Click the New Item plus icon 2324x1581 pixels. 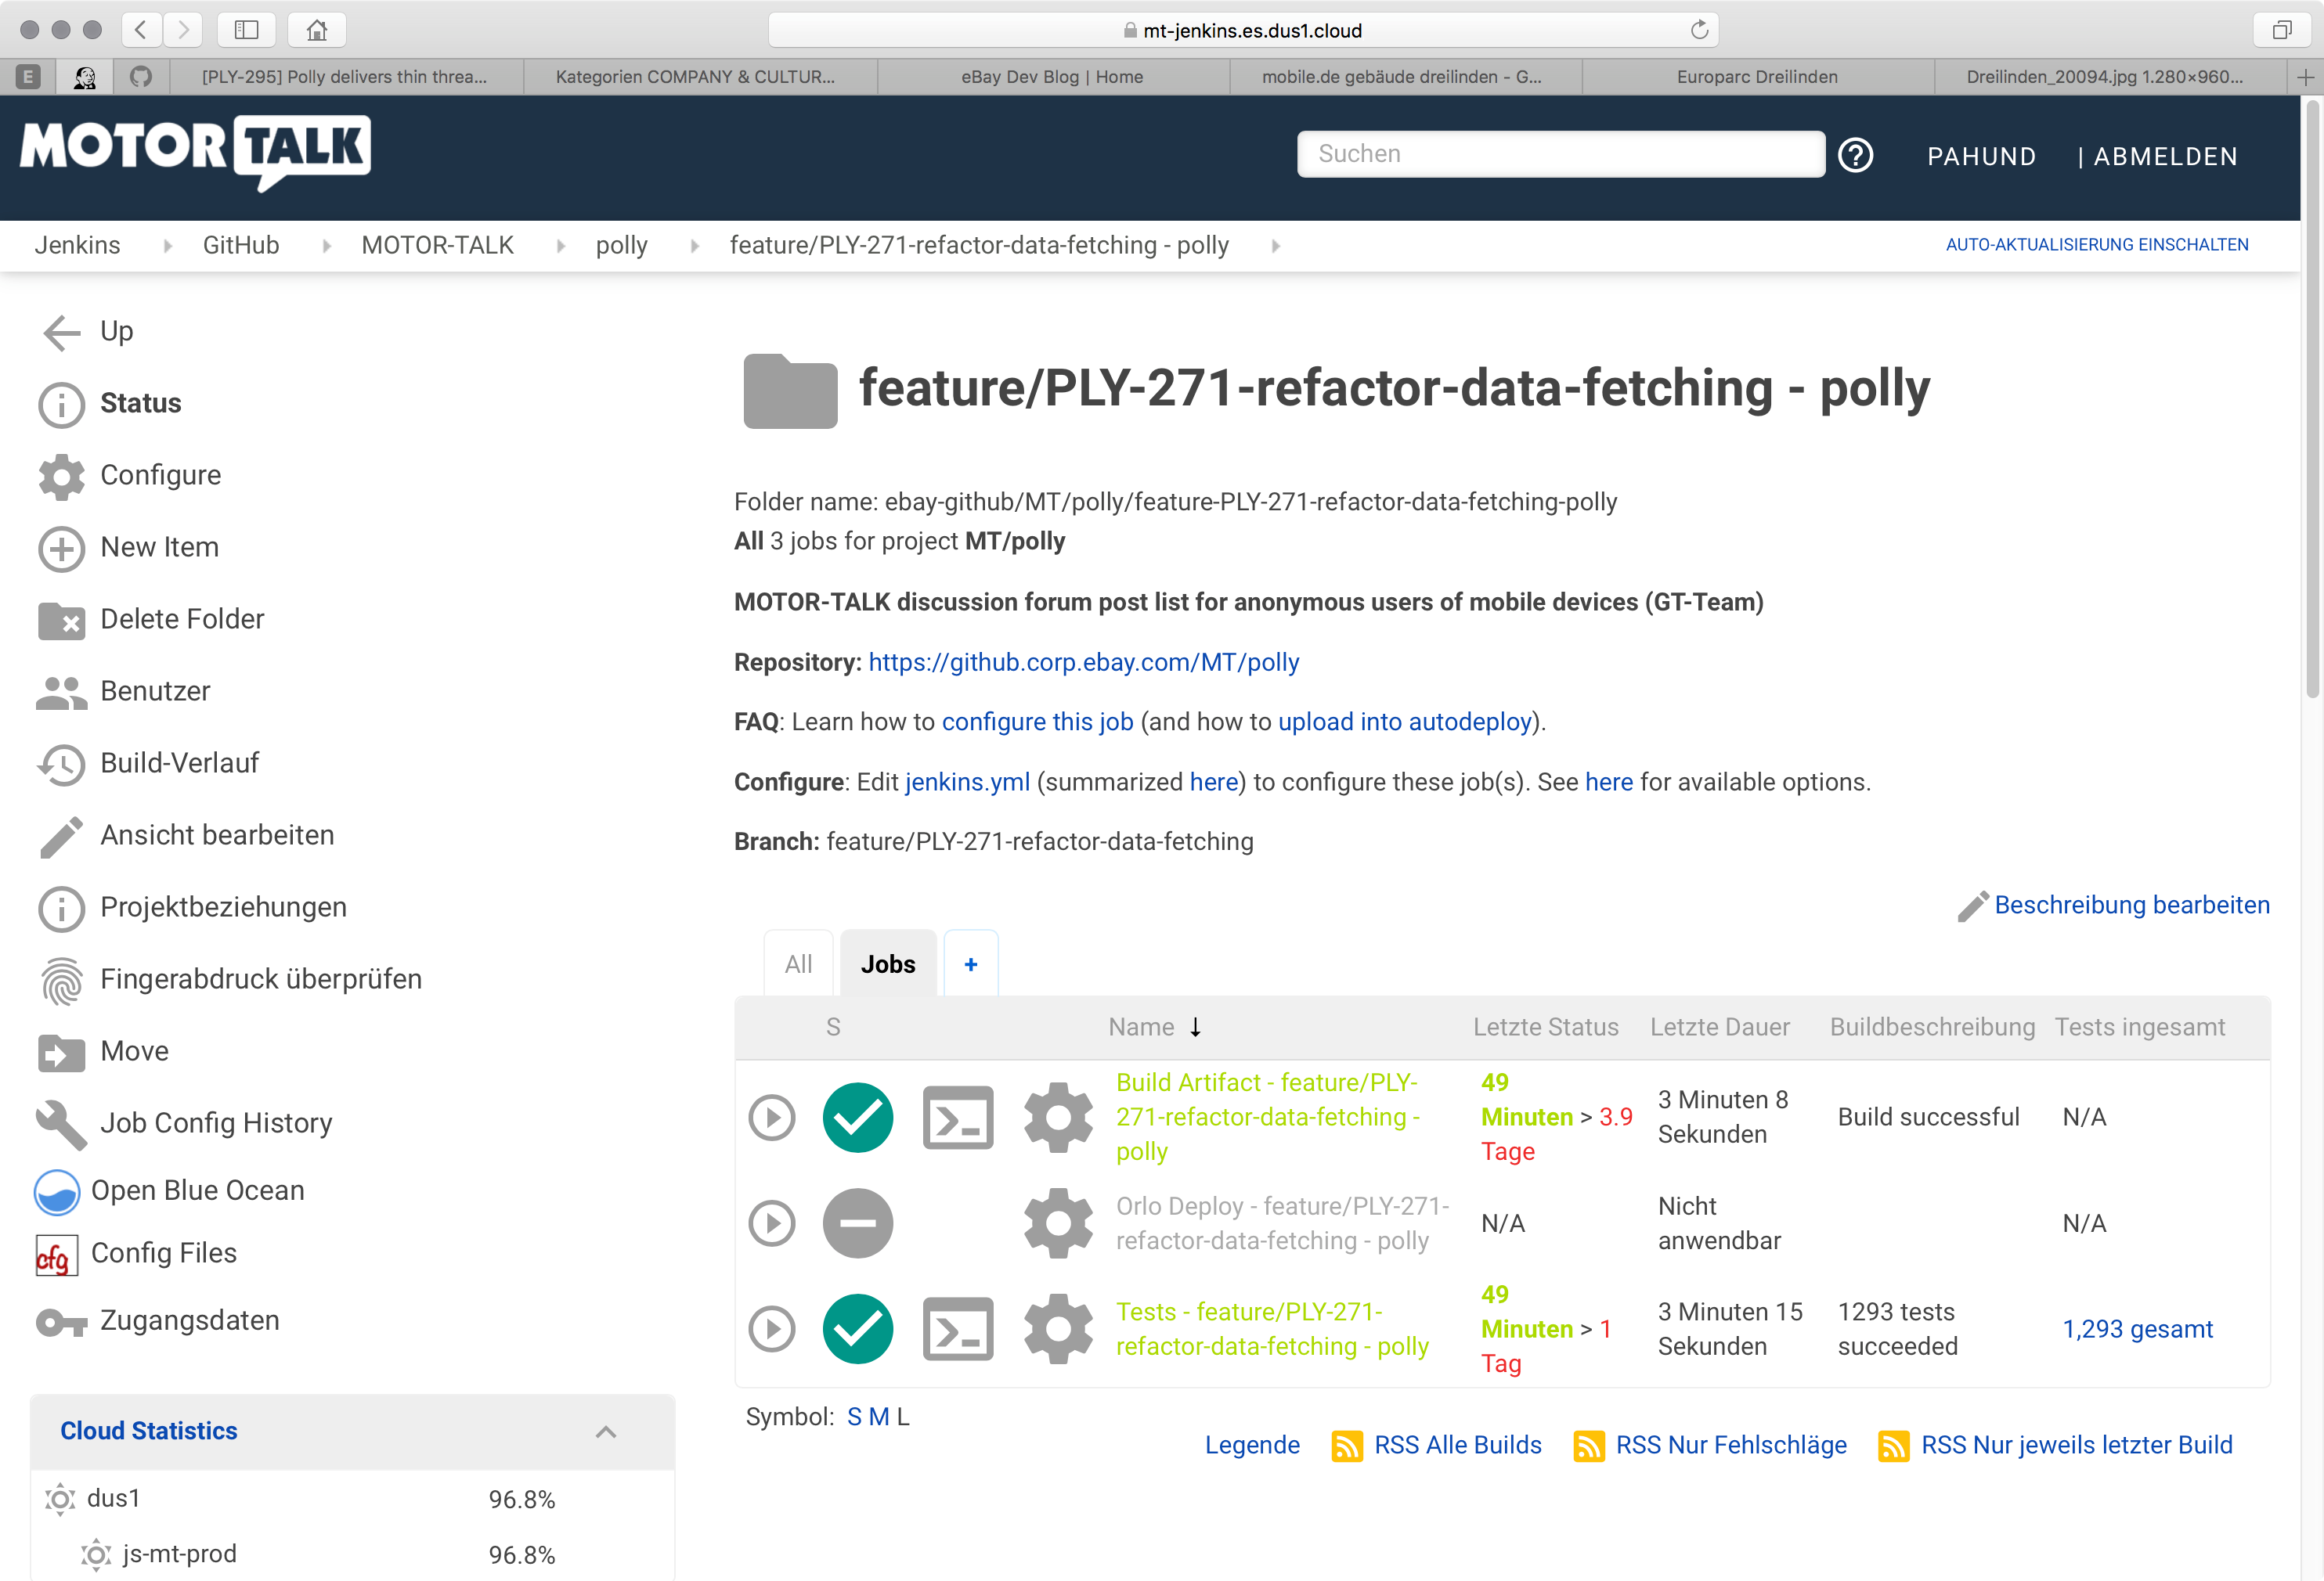coord(62,549)
